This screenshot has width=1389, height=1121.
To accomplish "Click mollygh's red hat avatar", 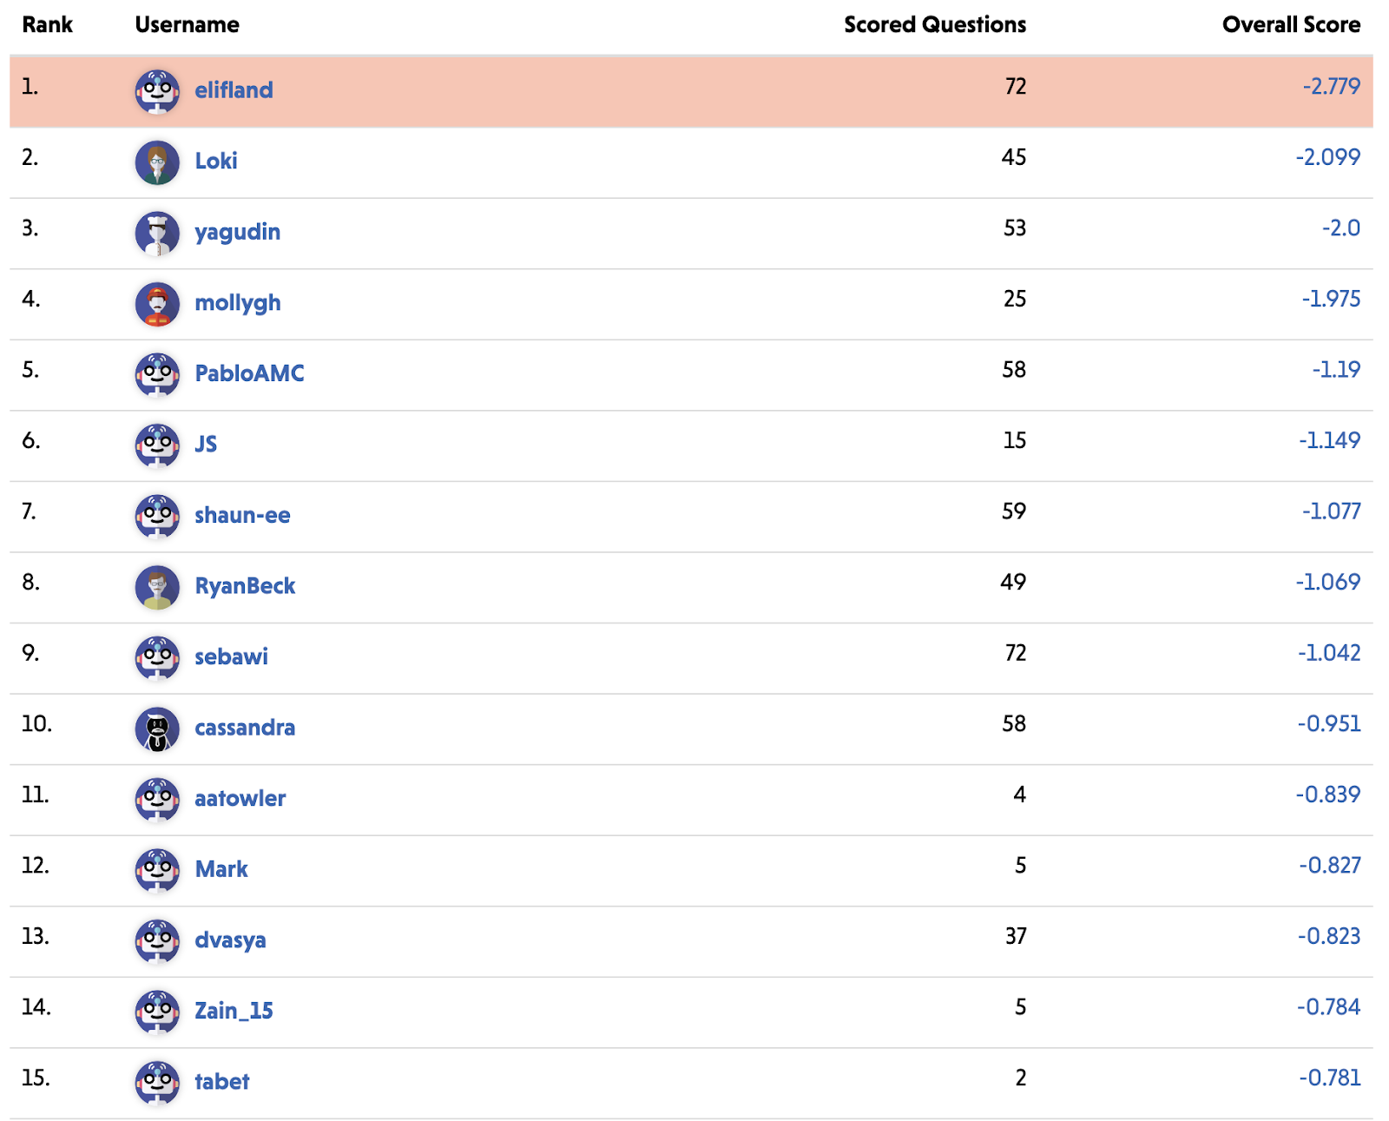I will (157, 304).
